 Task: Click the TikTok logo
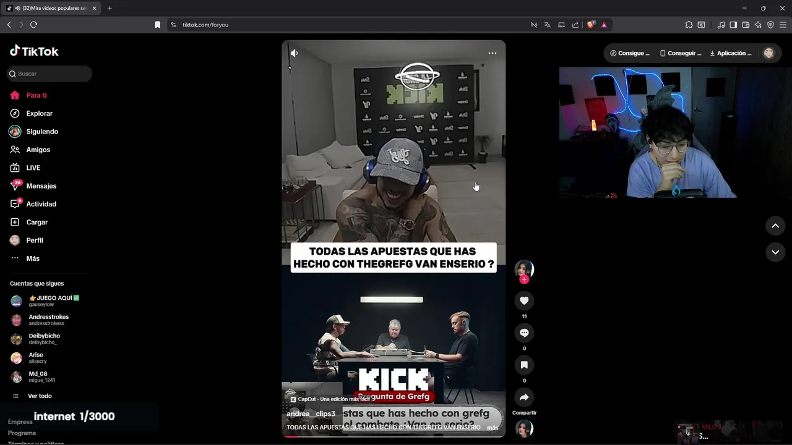point(35,51)
